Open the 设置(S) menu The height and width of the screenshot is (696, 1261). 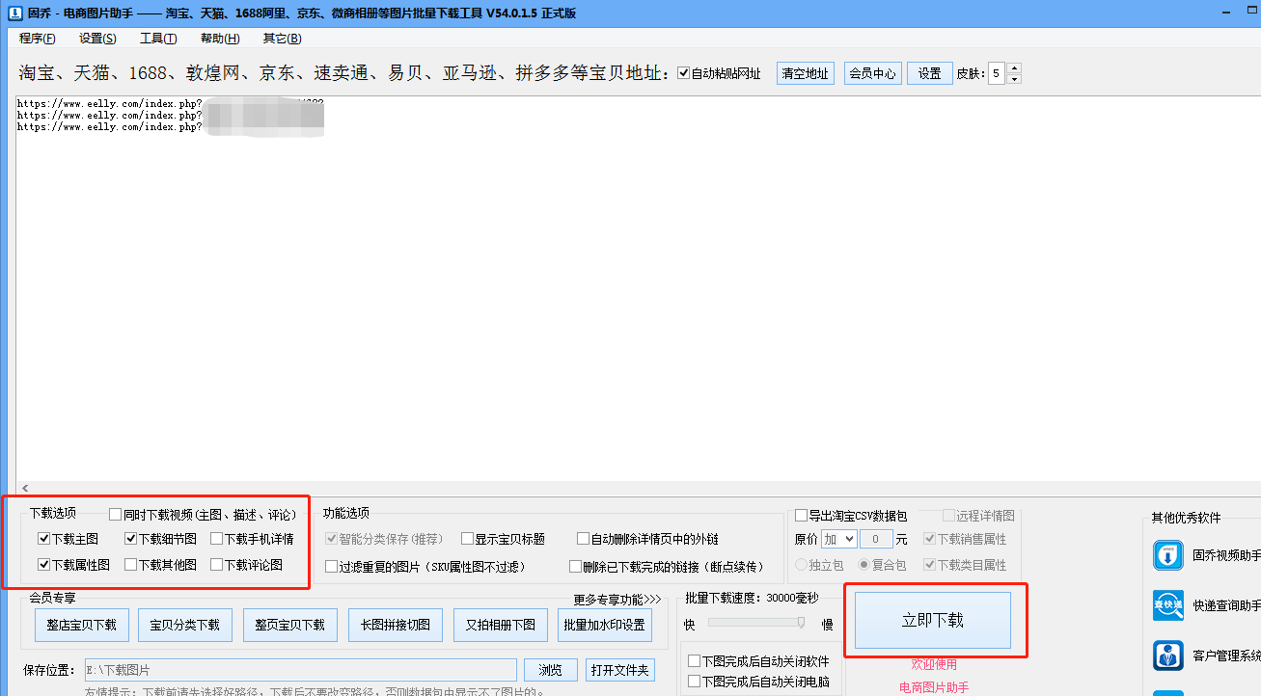tap(97, 39)
